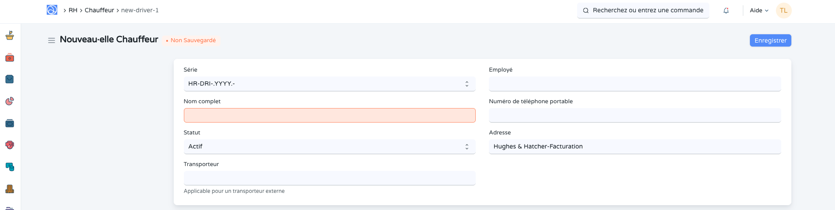Viewport: 835px width, 210px height.
Task: Open the red headset sidebar icon
Action: [x=10, y=145]
